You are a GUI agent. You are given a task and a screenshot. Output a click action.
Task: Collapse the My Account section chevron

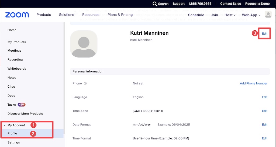(x=5, y=125)
